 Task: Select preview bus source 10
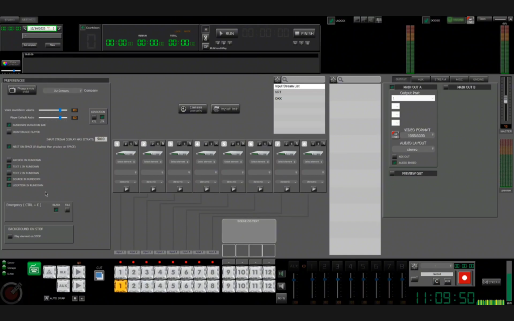point(241,286)
